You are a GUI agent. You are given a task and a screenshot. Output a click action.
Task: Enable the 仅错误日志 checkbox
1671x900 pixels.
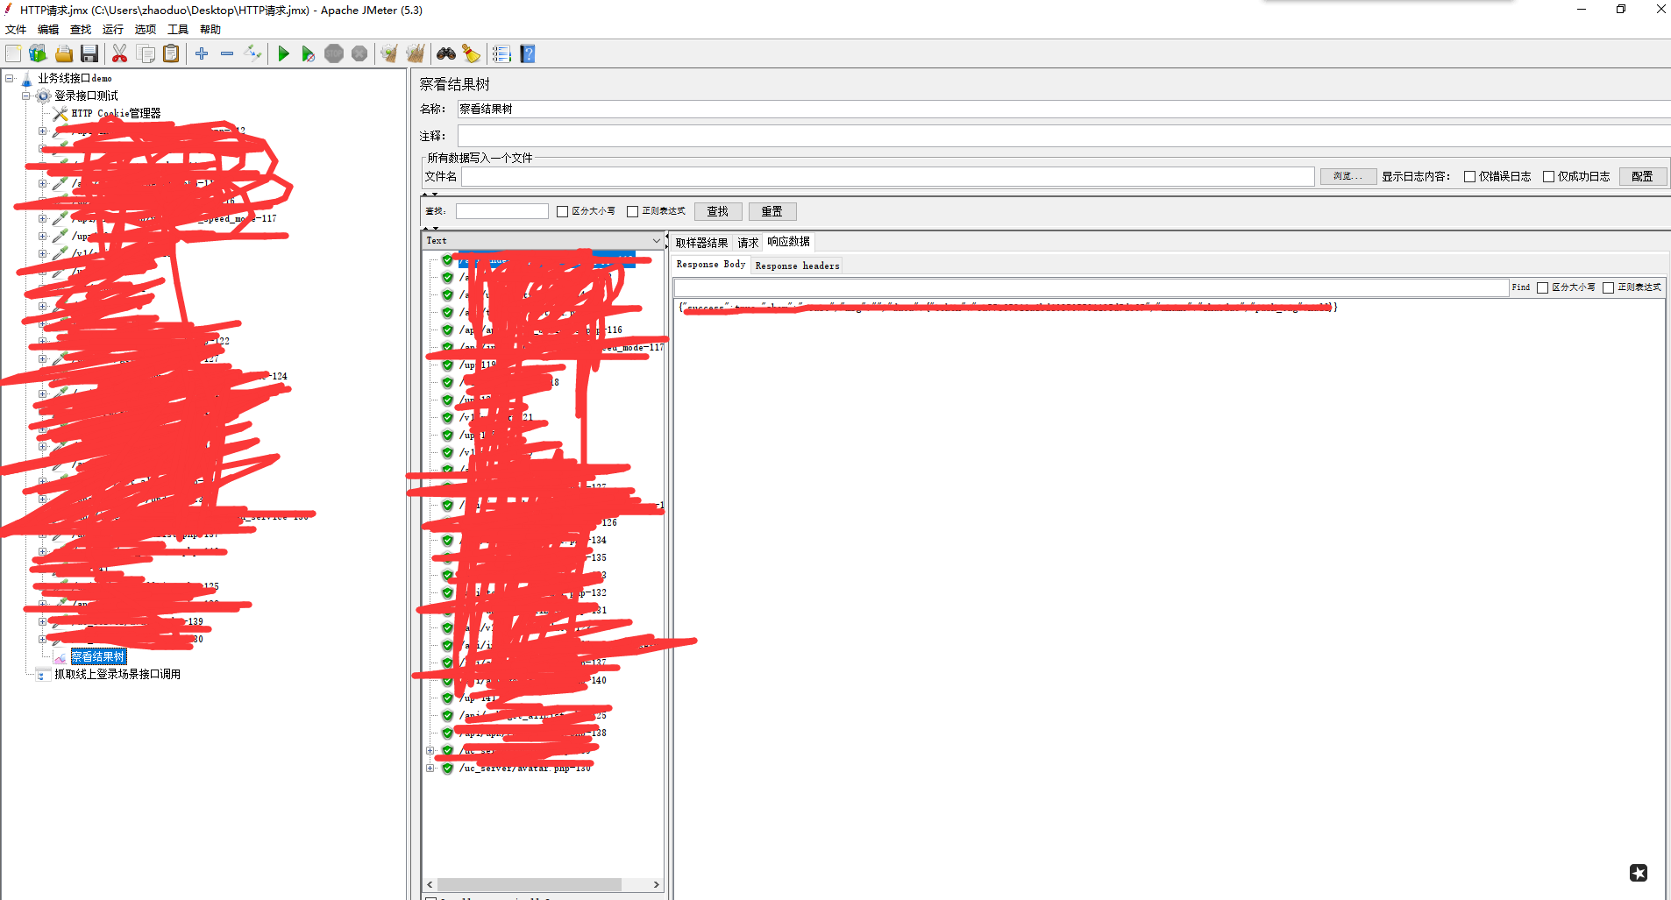(1469, 177)
